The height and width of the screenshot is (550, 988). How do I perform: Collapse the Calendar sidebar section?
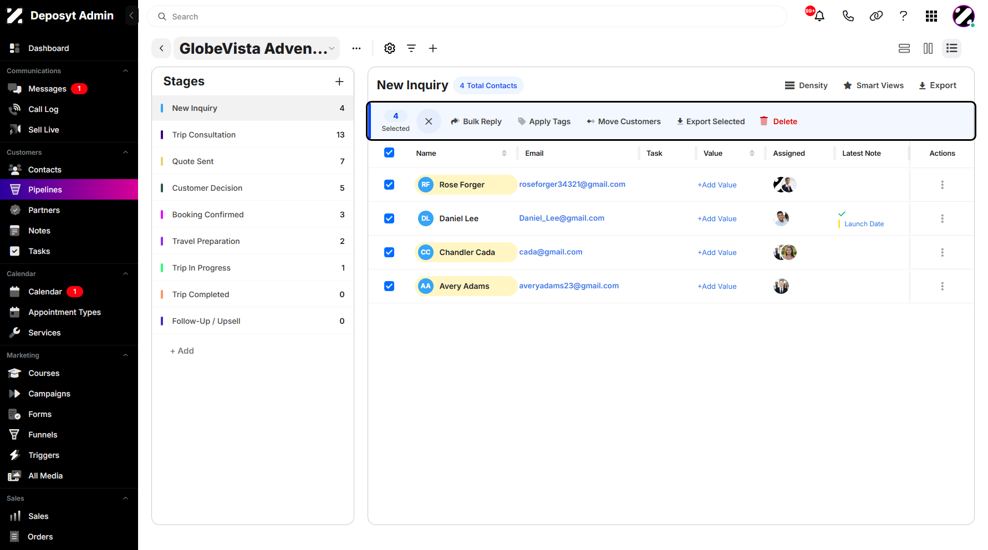pyautogui.click(x=125, y=274)
